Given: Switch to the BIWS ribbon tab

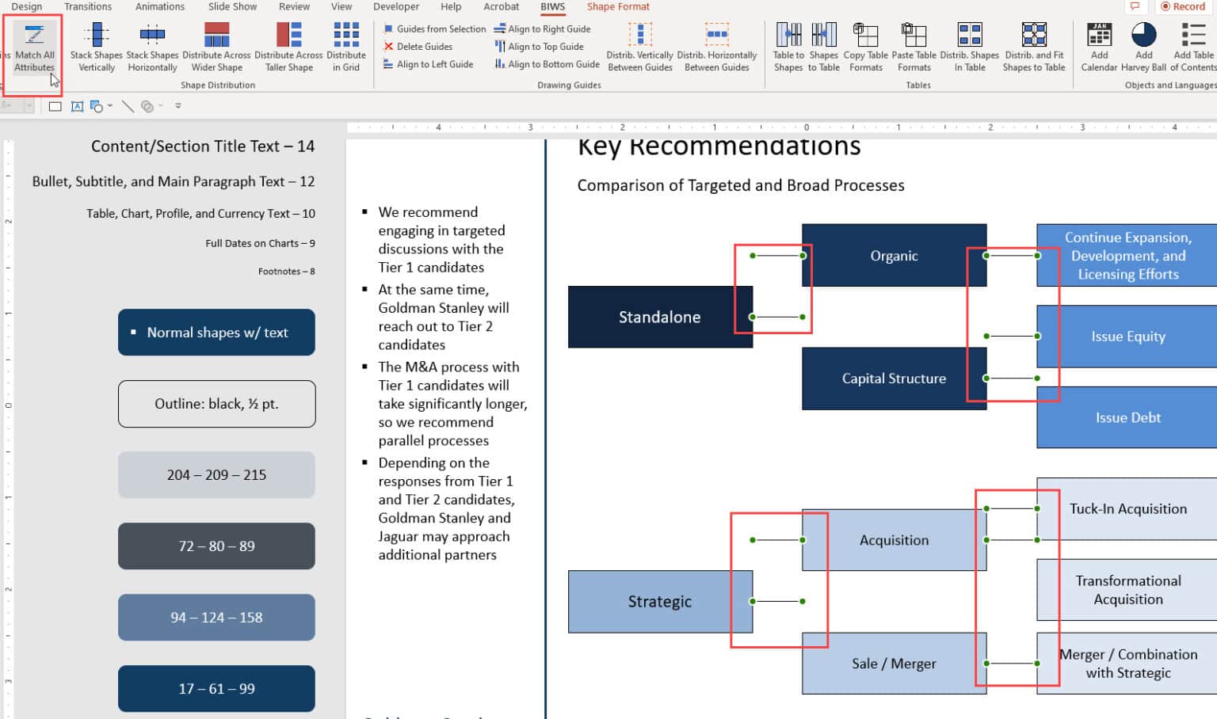Looking at the screenshot, I should pos(552,6).
